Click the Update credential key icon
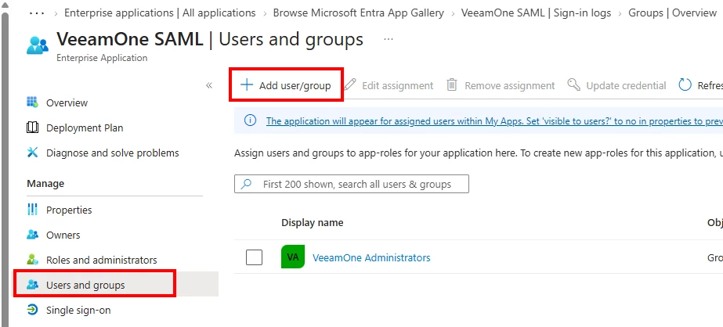 point(573,84)
